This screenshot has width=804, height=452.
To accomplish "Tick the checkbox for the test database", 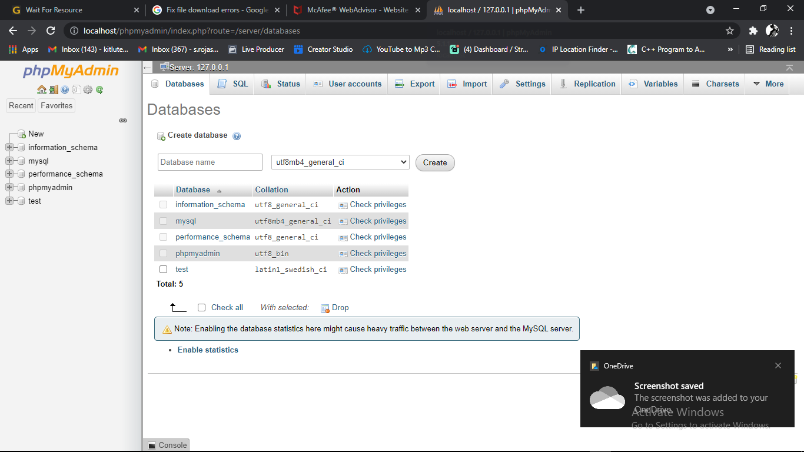I will [x=164, y=270].
